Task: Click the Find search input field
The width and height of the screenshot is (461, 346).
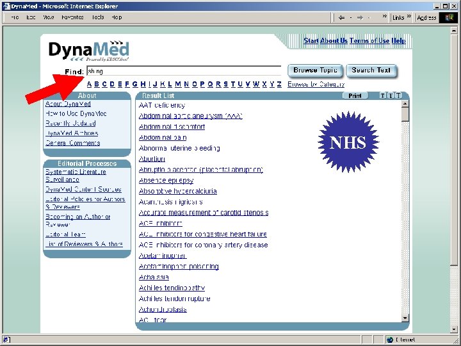Action: click(x=184, y=71)
